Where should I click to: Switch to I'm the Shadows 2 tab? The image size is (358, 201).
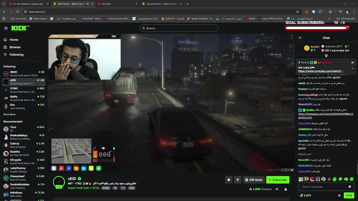(x=28, y=4)
